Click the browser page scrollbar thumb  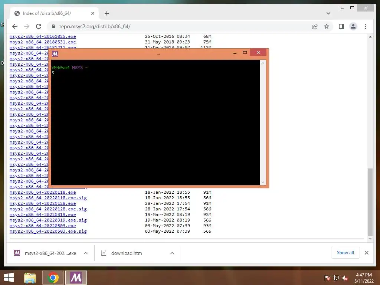tap(370, 202)
